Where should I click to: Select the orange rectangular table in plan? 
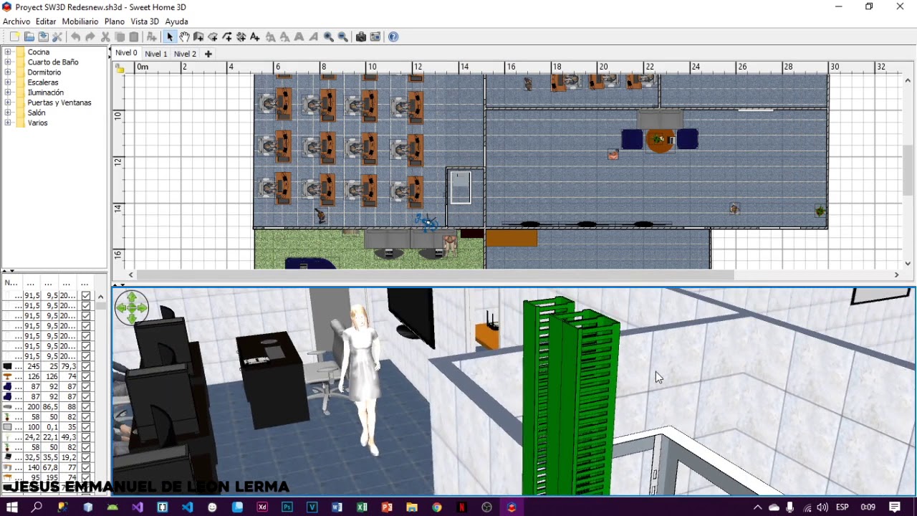coord(512,237)
